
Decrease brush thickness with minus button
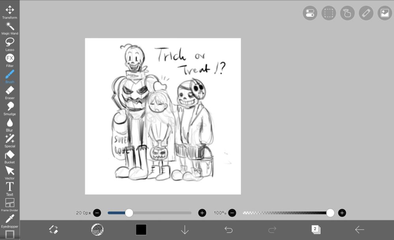point(97,213)
